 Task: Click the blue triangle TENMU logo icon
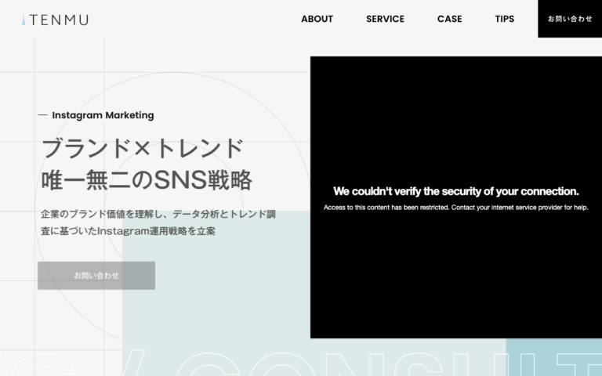(24, 20)
